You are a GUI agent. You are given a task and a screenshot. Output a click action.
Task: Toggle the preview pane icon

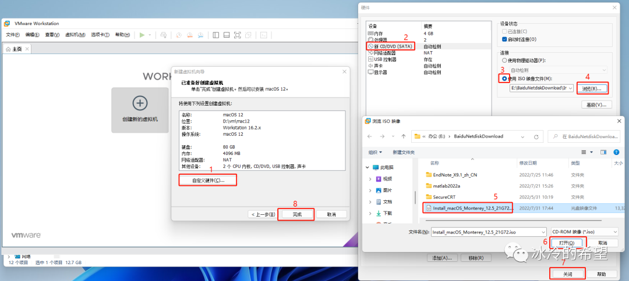pos(603,152)
